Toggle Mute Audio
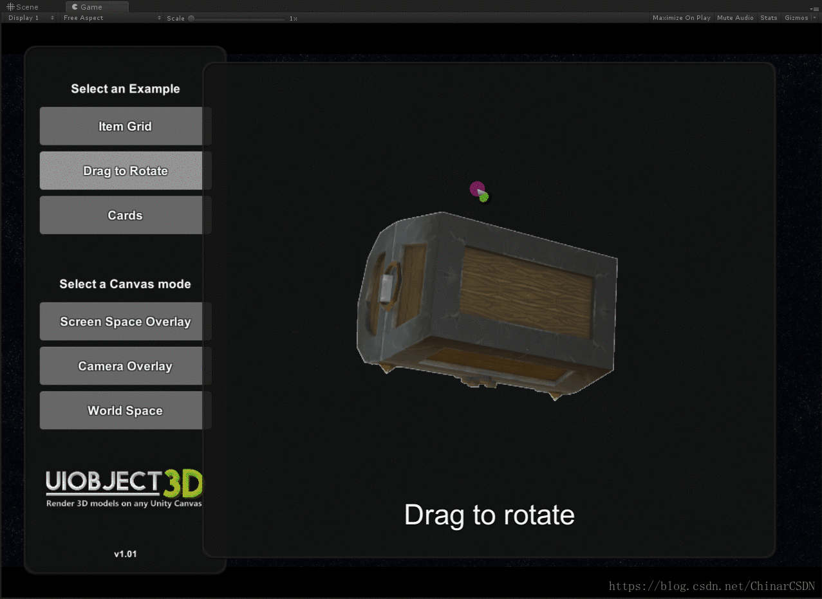This screenshot has height=599, width=822. (x=735, y=18)
